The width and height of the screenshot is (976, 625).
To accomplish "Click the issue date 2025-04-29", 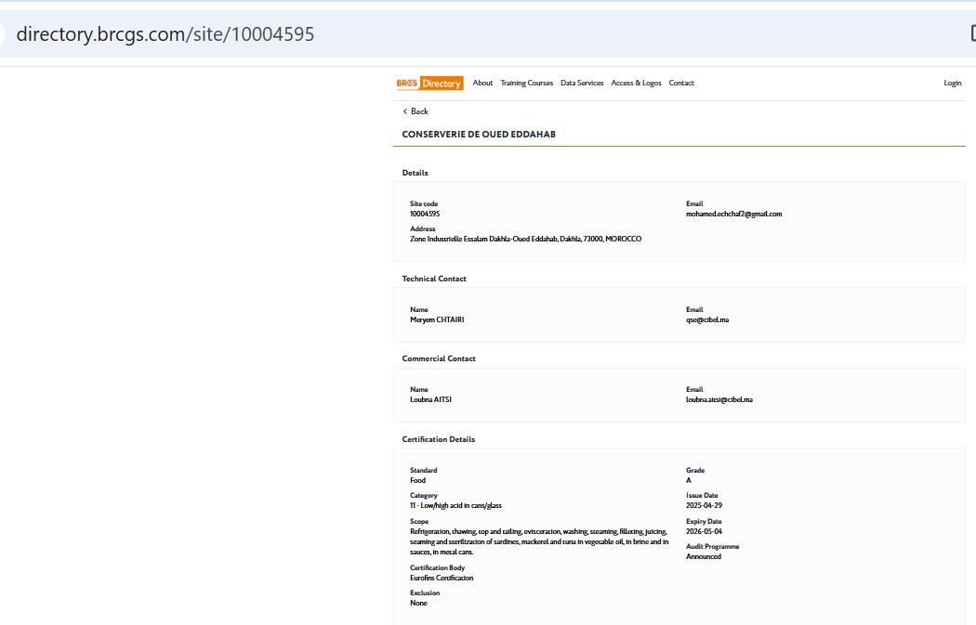I will point(704,506).
